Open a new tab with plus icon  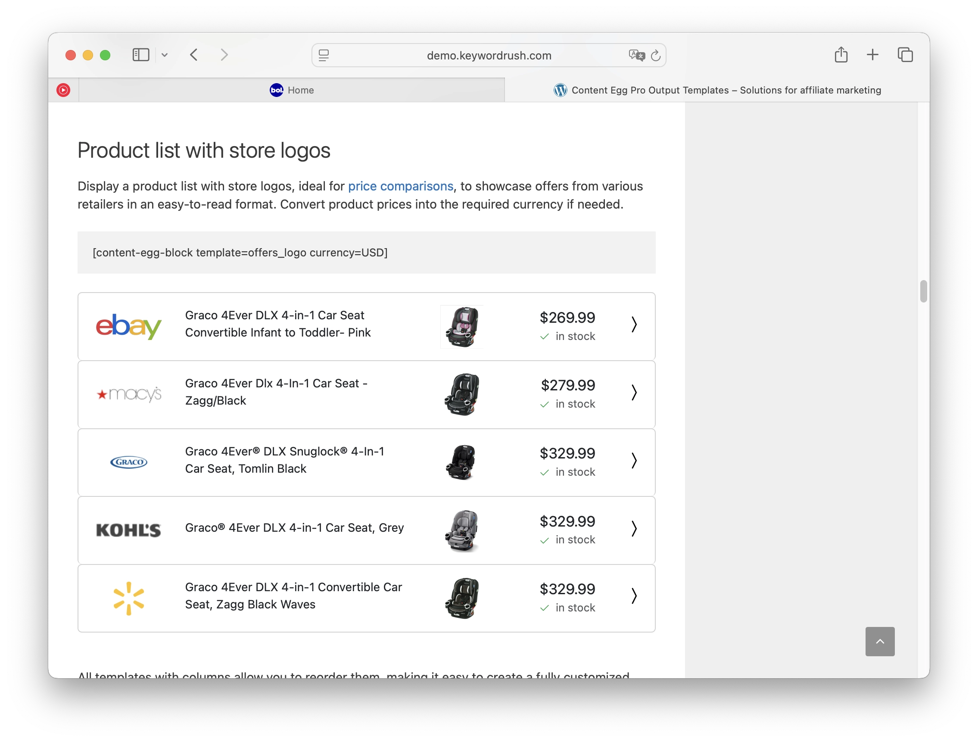872,55
